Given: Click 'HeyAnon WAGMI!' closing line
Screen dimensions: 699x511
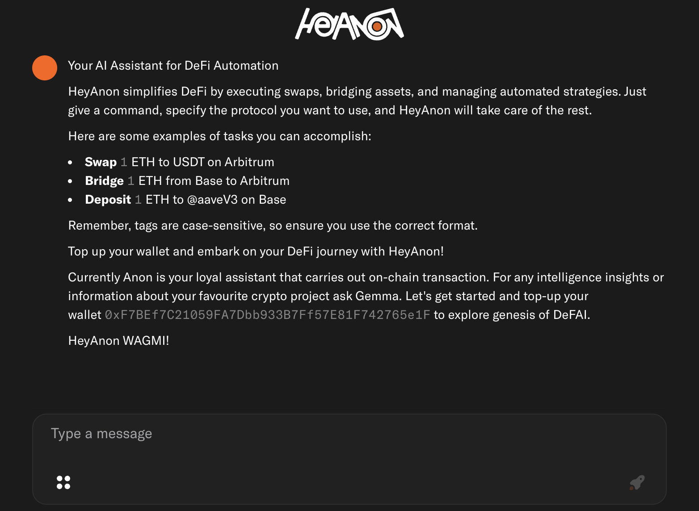Looking at the screenshot, I should pyautogui.click(x=118, y=341).
